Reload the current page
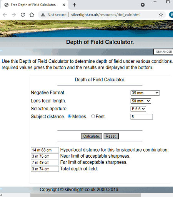Viewport: 173px width, 197px height. (x=23, y=15)
